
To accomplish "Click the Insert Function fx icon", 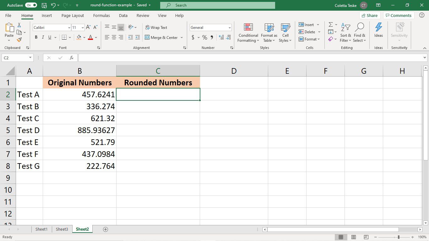I will [x=72, y=58].
